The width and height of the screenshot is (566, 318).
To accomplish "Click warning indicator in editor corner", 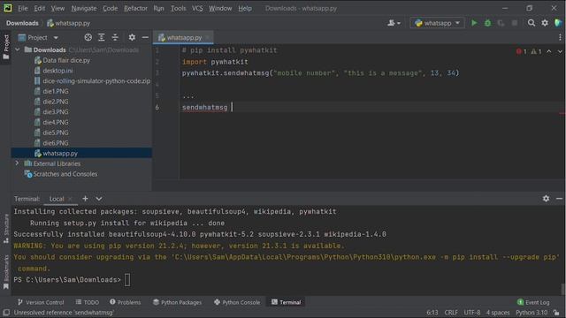I will point(536,51).
